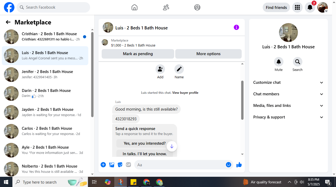Image resolution: width=336 pixels, height=187 pixels.
Task: Open the Facebook menu grid icon
Action: (x=297, y=7)
